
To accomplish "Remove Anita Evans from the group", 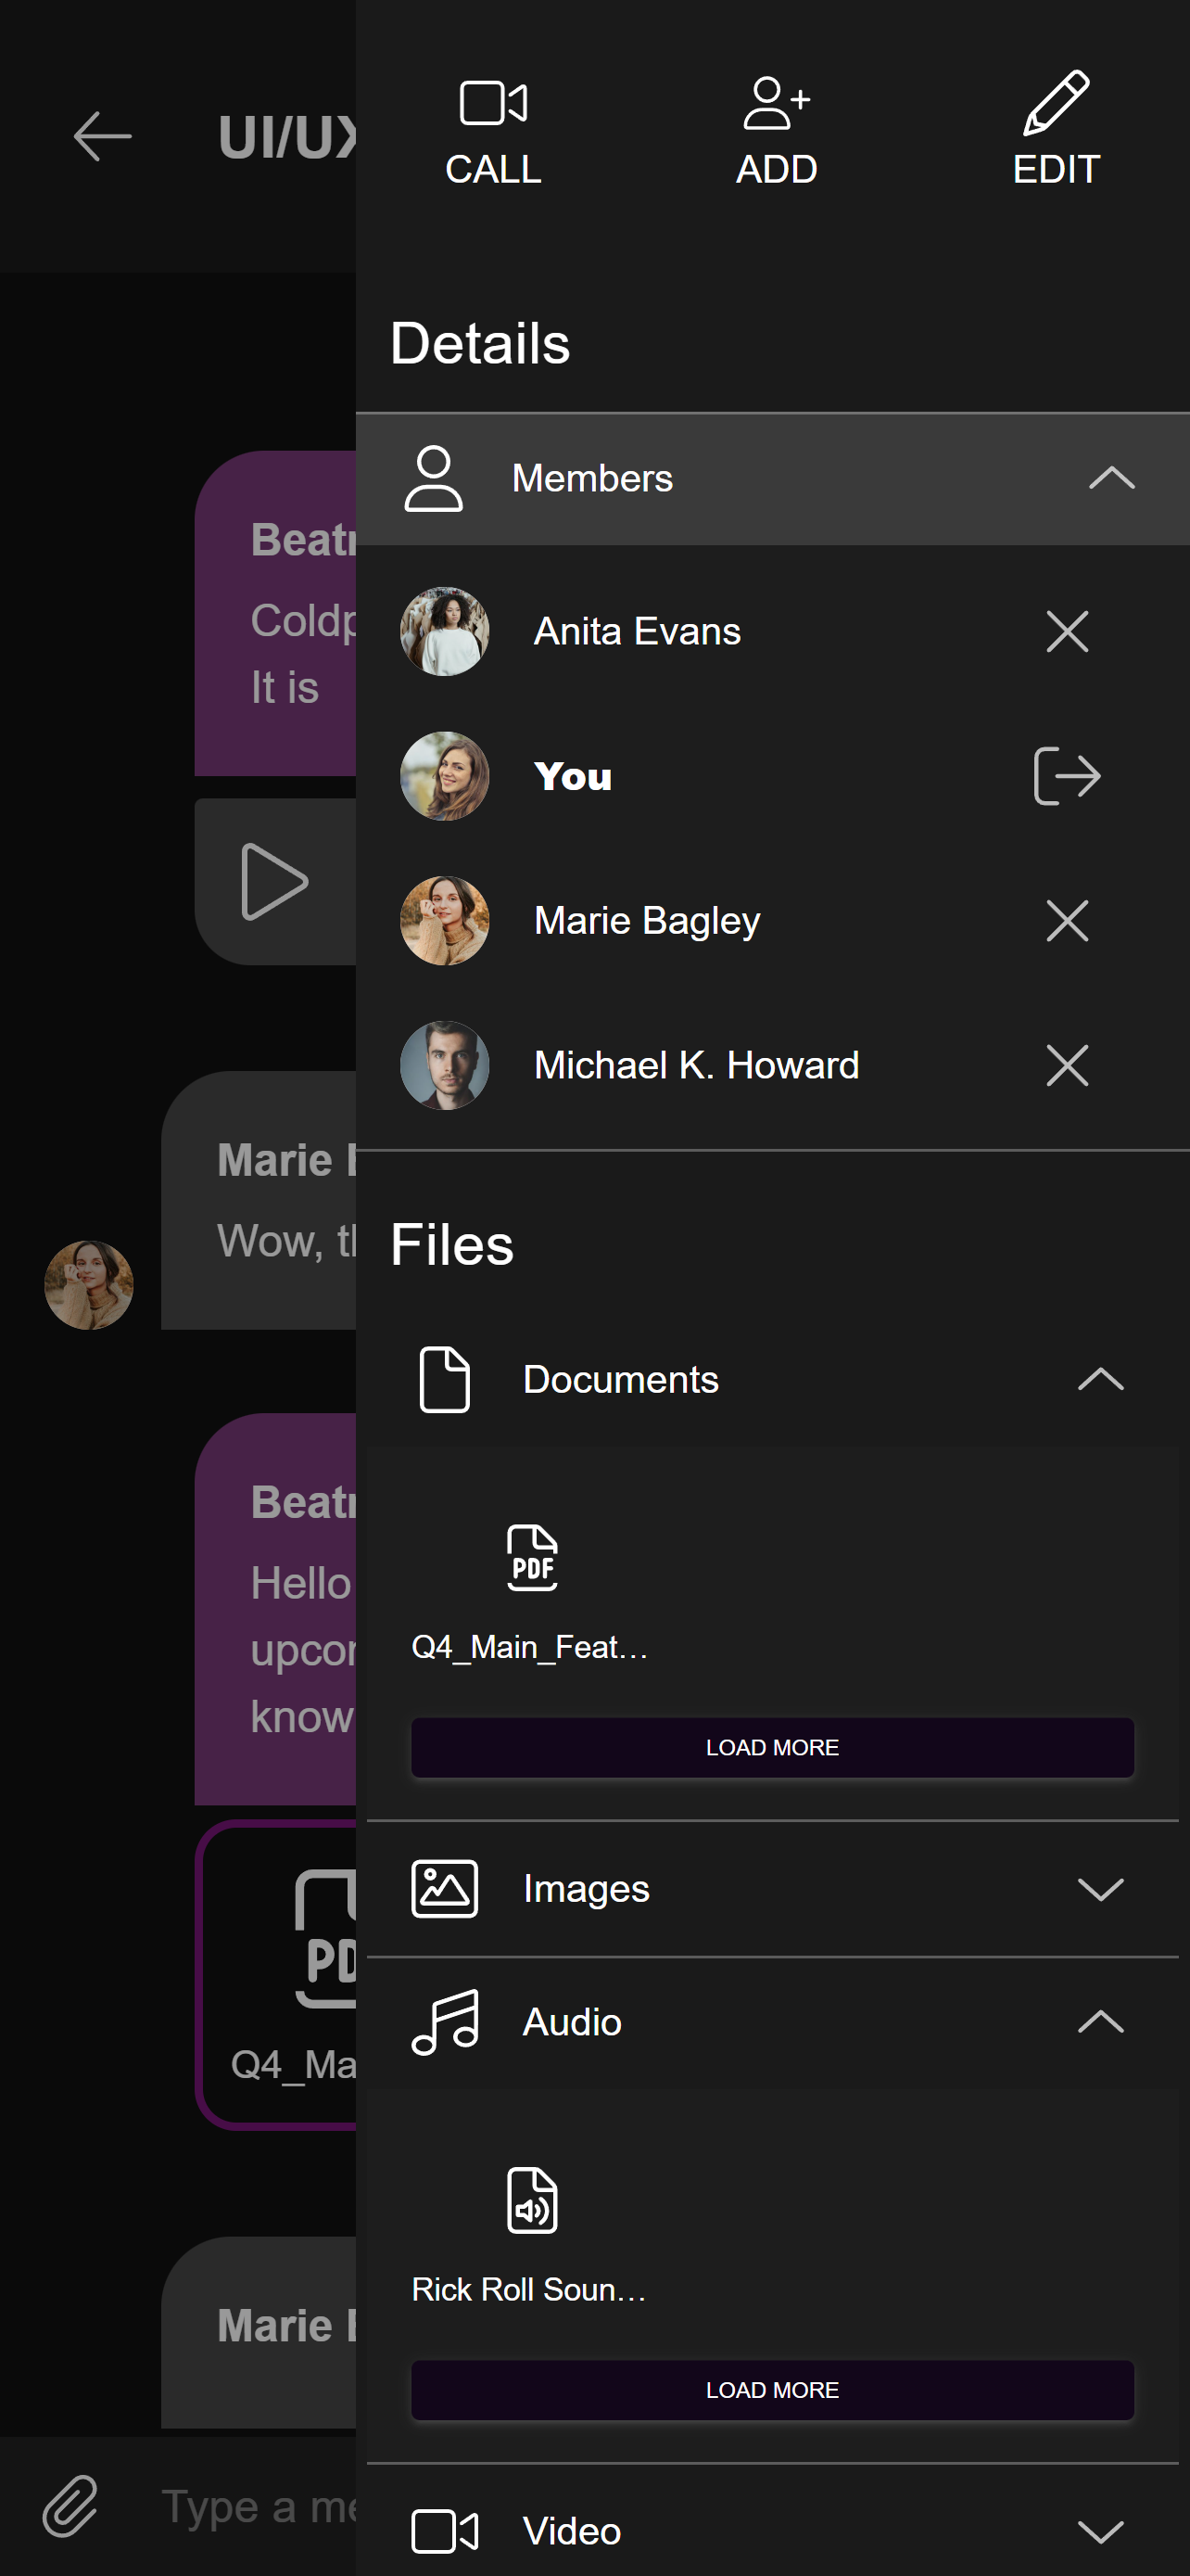I will [1067, 632].
